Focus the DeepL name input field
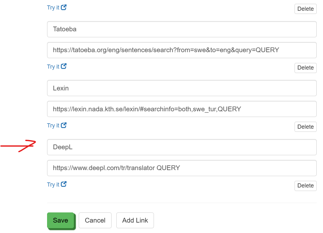This screenshot has width=323, height=233. (x=182, y=147)
